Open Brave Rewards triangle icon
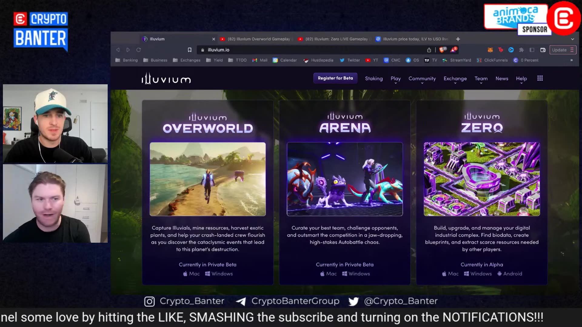Viewport: 582px width, 327px height. click(454, 50)
